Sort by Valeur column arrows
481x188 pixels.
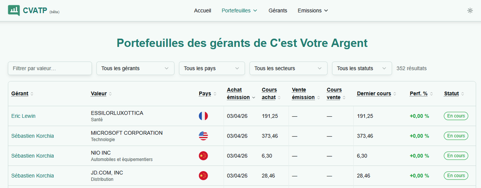click(x=110, y=94)
